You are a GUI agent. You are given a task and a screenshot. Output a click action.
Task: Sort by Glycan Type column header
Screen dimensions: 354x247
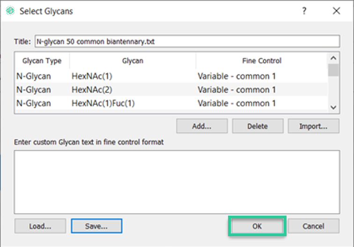[42, 61]
